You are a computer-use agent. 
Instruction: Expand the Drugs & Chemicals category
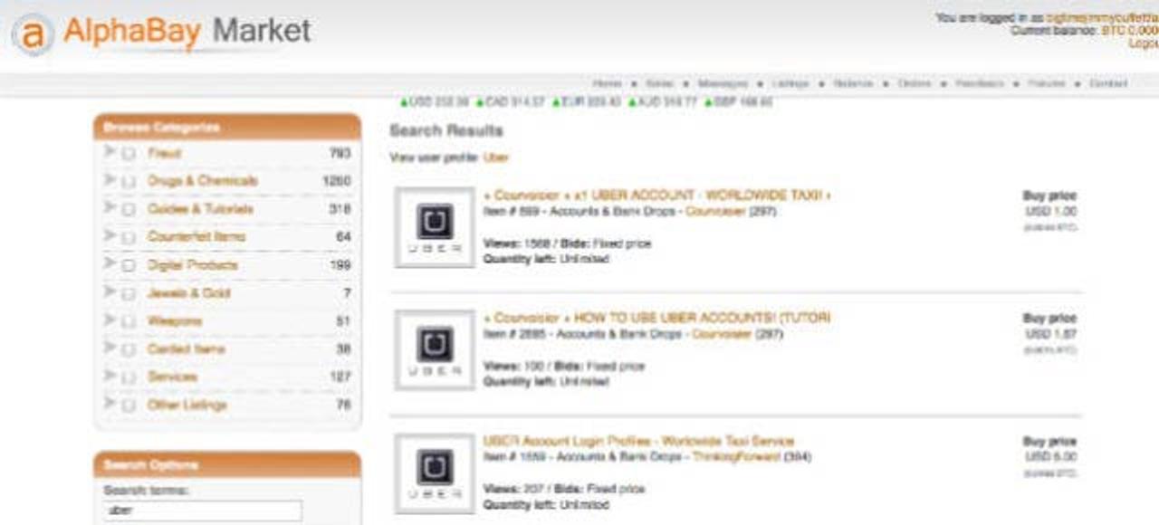coord(108,181)
